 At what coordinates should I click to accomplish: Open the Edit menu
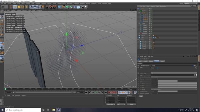click(x=5, y=3)
